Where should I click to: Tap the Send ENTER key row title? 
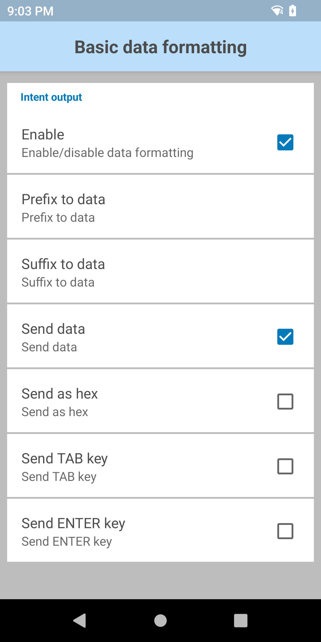click(x=73, y=523)
